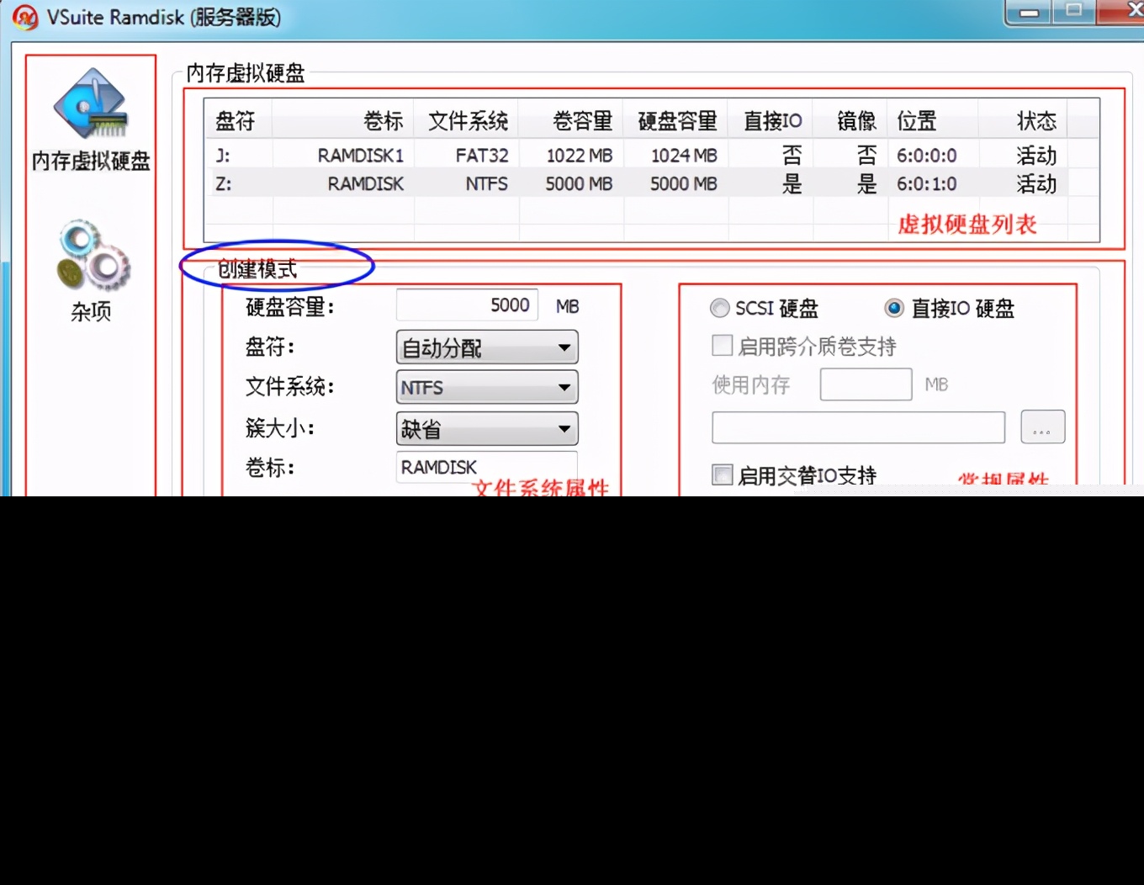
Task: Click the 活动 status in Z: row
Action: coord(1036,183)
